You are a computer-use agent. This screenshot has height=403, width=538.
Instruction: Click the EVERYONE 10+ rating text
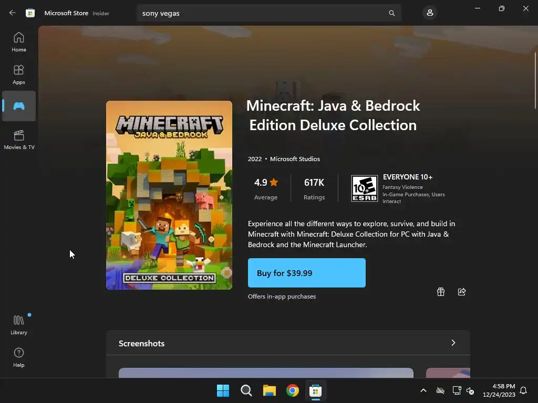[408, 177]
